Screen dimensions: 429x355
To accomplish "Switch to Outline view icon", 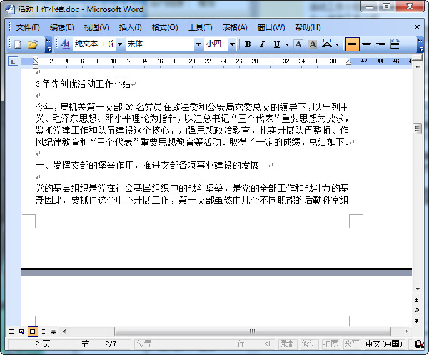I will (x=43, y=331).
